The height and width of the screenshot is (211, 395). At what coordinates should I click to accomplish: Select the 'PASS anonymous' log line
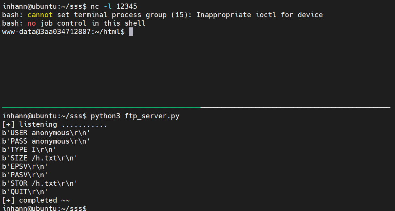point(46,141)
